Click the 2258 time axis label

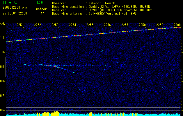click(x=142, y=25)
